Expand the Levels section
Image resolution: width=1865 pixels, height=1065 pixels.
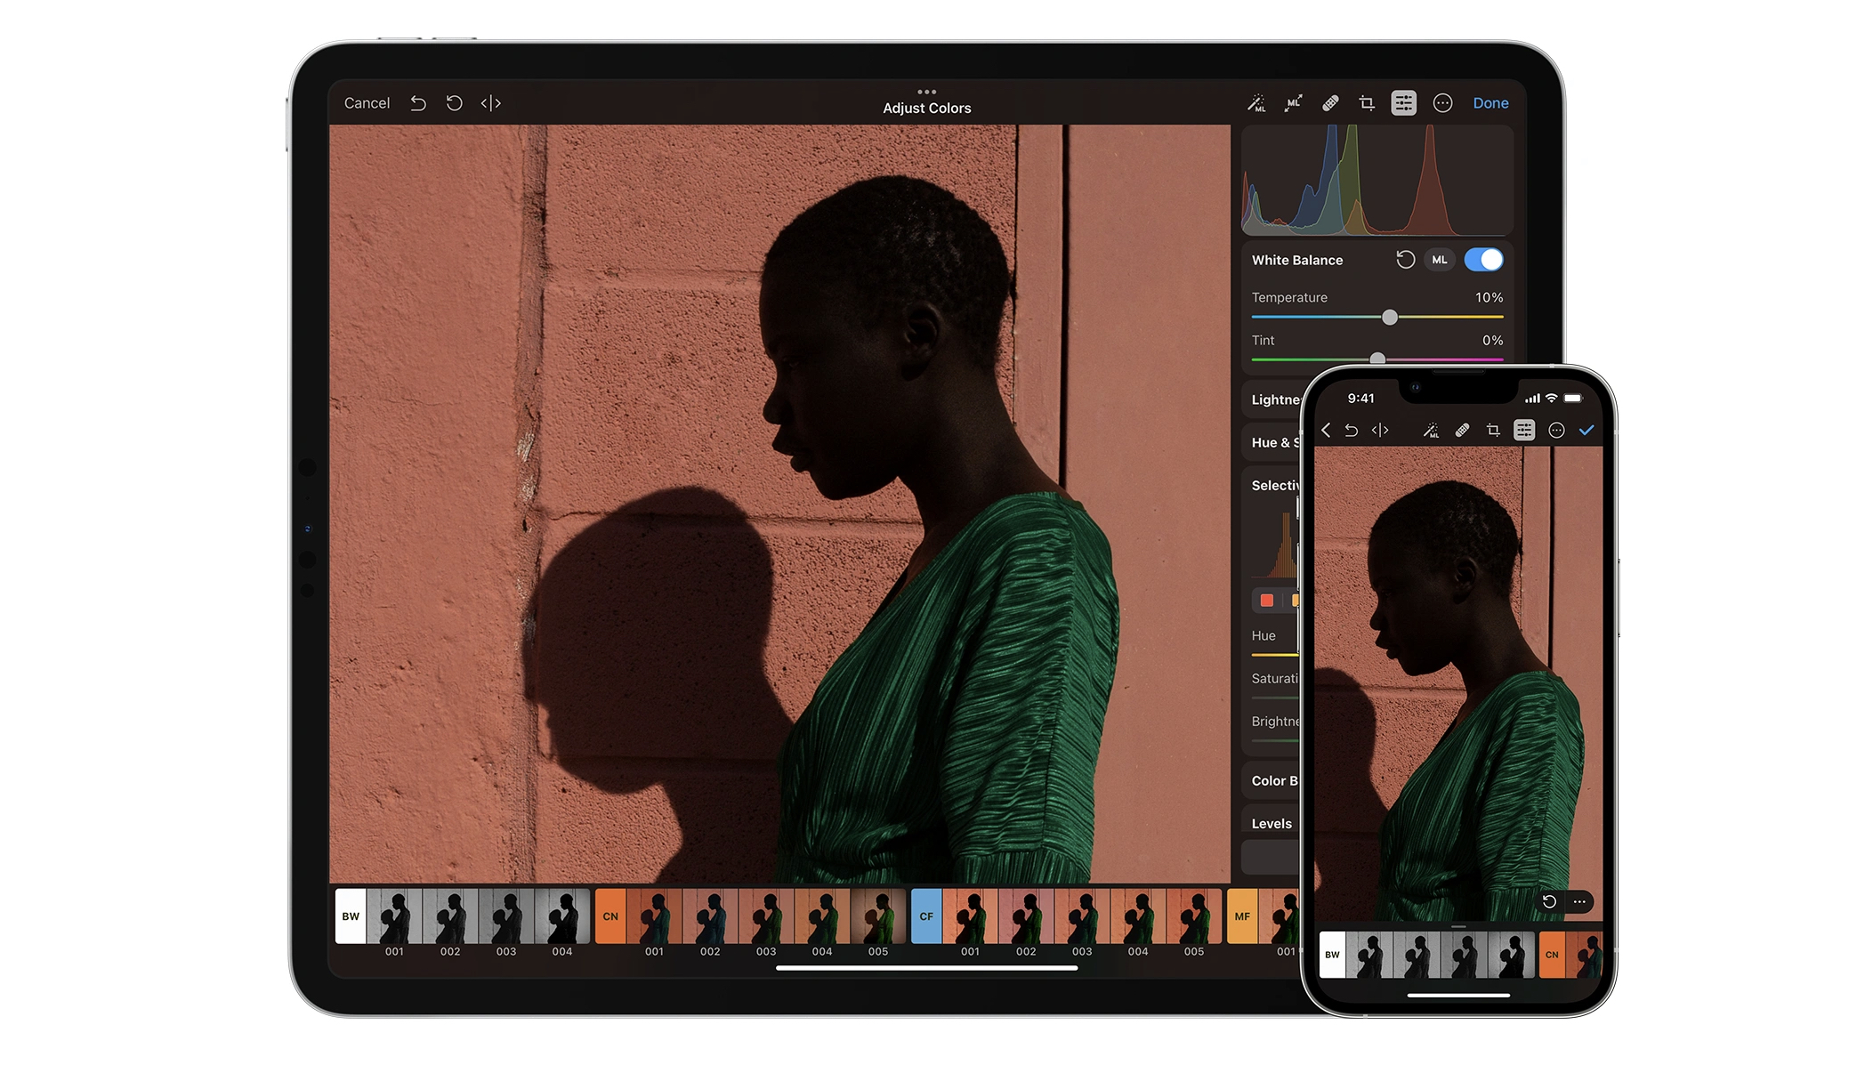(x=1272, y=823)
